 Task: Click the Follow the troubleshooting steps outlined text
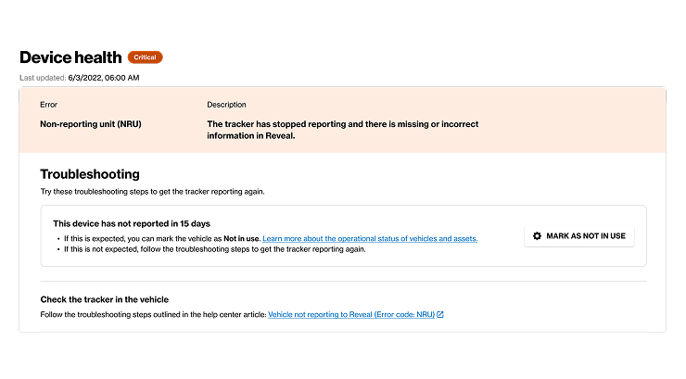(x=153, y=314)
